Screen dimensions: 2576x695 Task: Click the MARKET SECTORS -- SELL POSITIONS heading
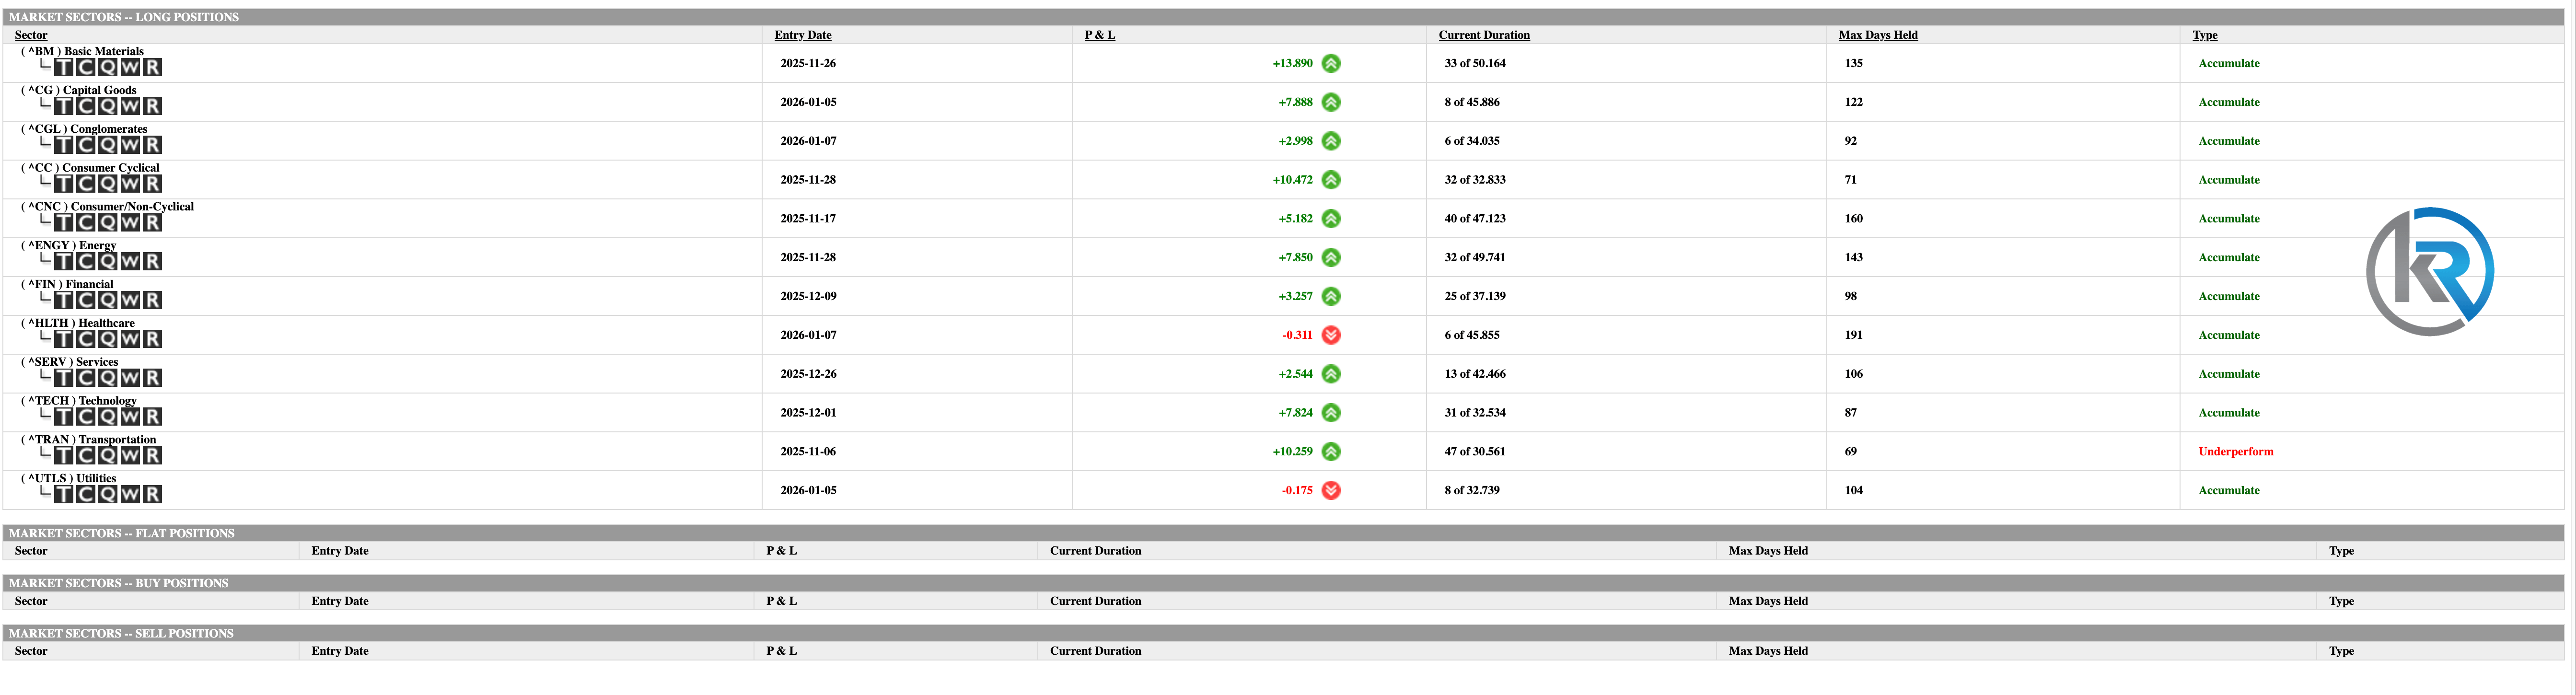pos(121,633)
